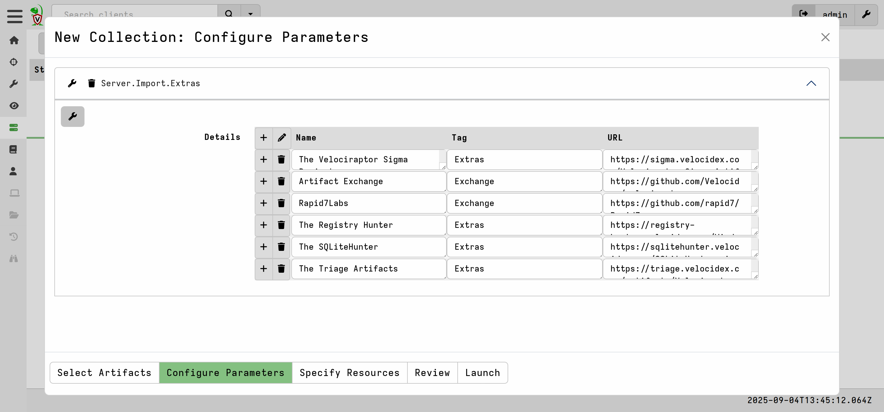Open the hamburger navigation menu

coord(15,16)
